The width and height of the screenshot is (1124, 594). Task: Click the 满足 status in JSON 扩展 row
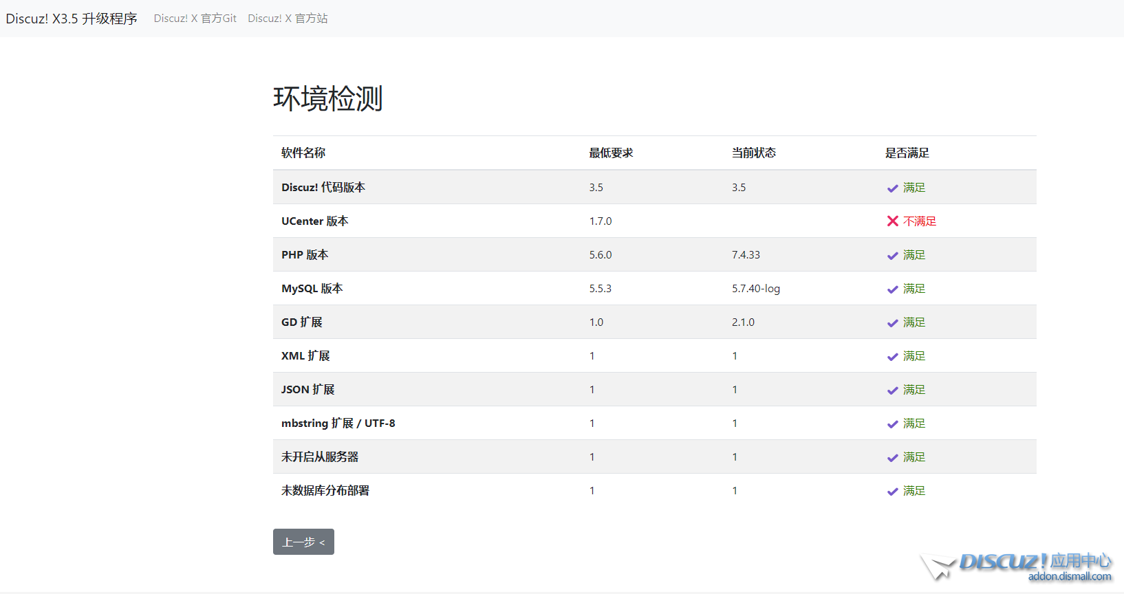click(914, 390)
